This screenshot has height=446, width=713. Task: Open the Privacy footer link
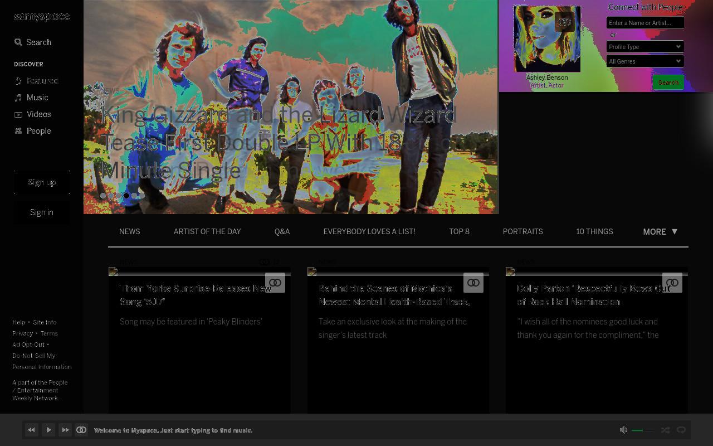(23, 333)
